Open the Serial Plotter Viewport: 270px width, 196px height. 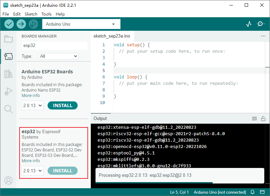pyautogui.click(x=249, y=24)
